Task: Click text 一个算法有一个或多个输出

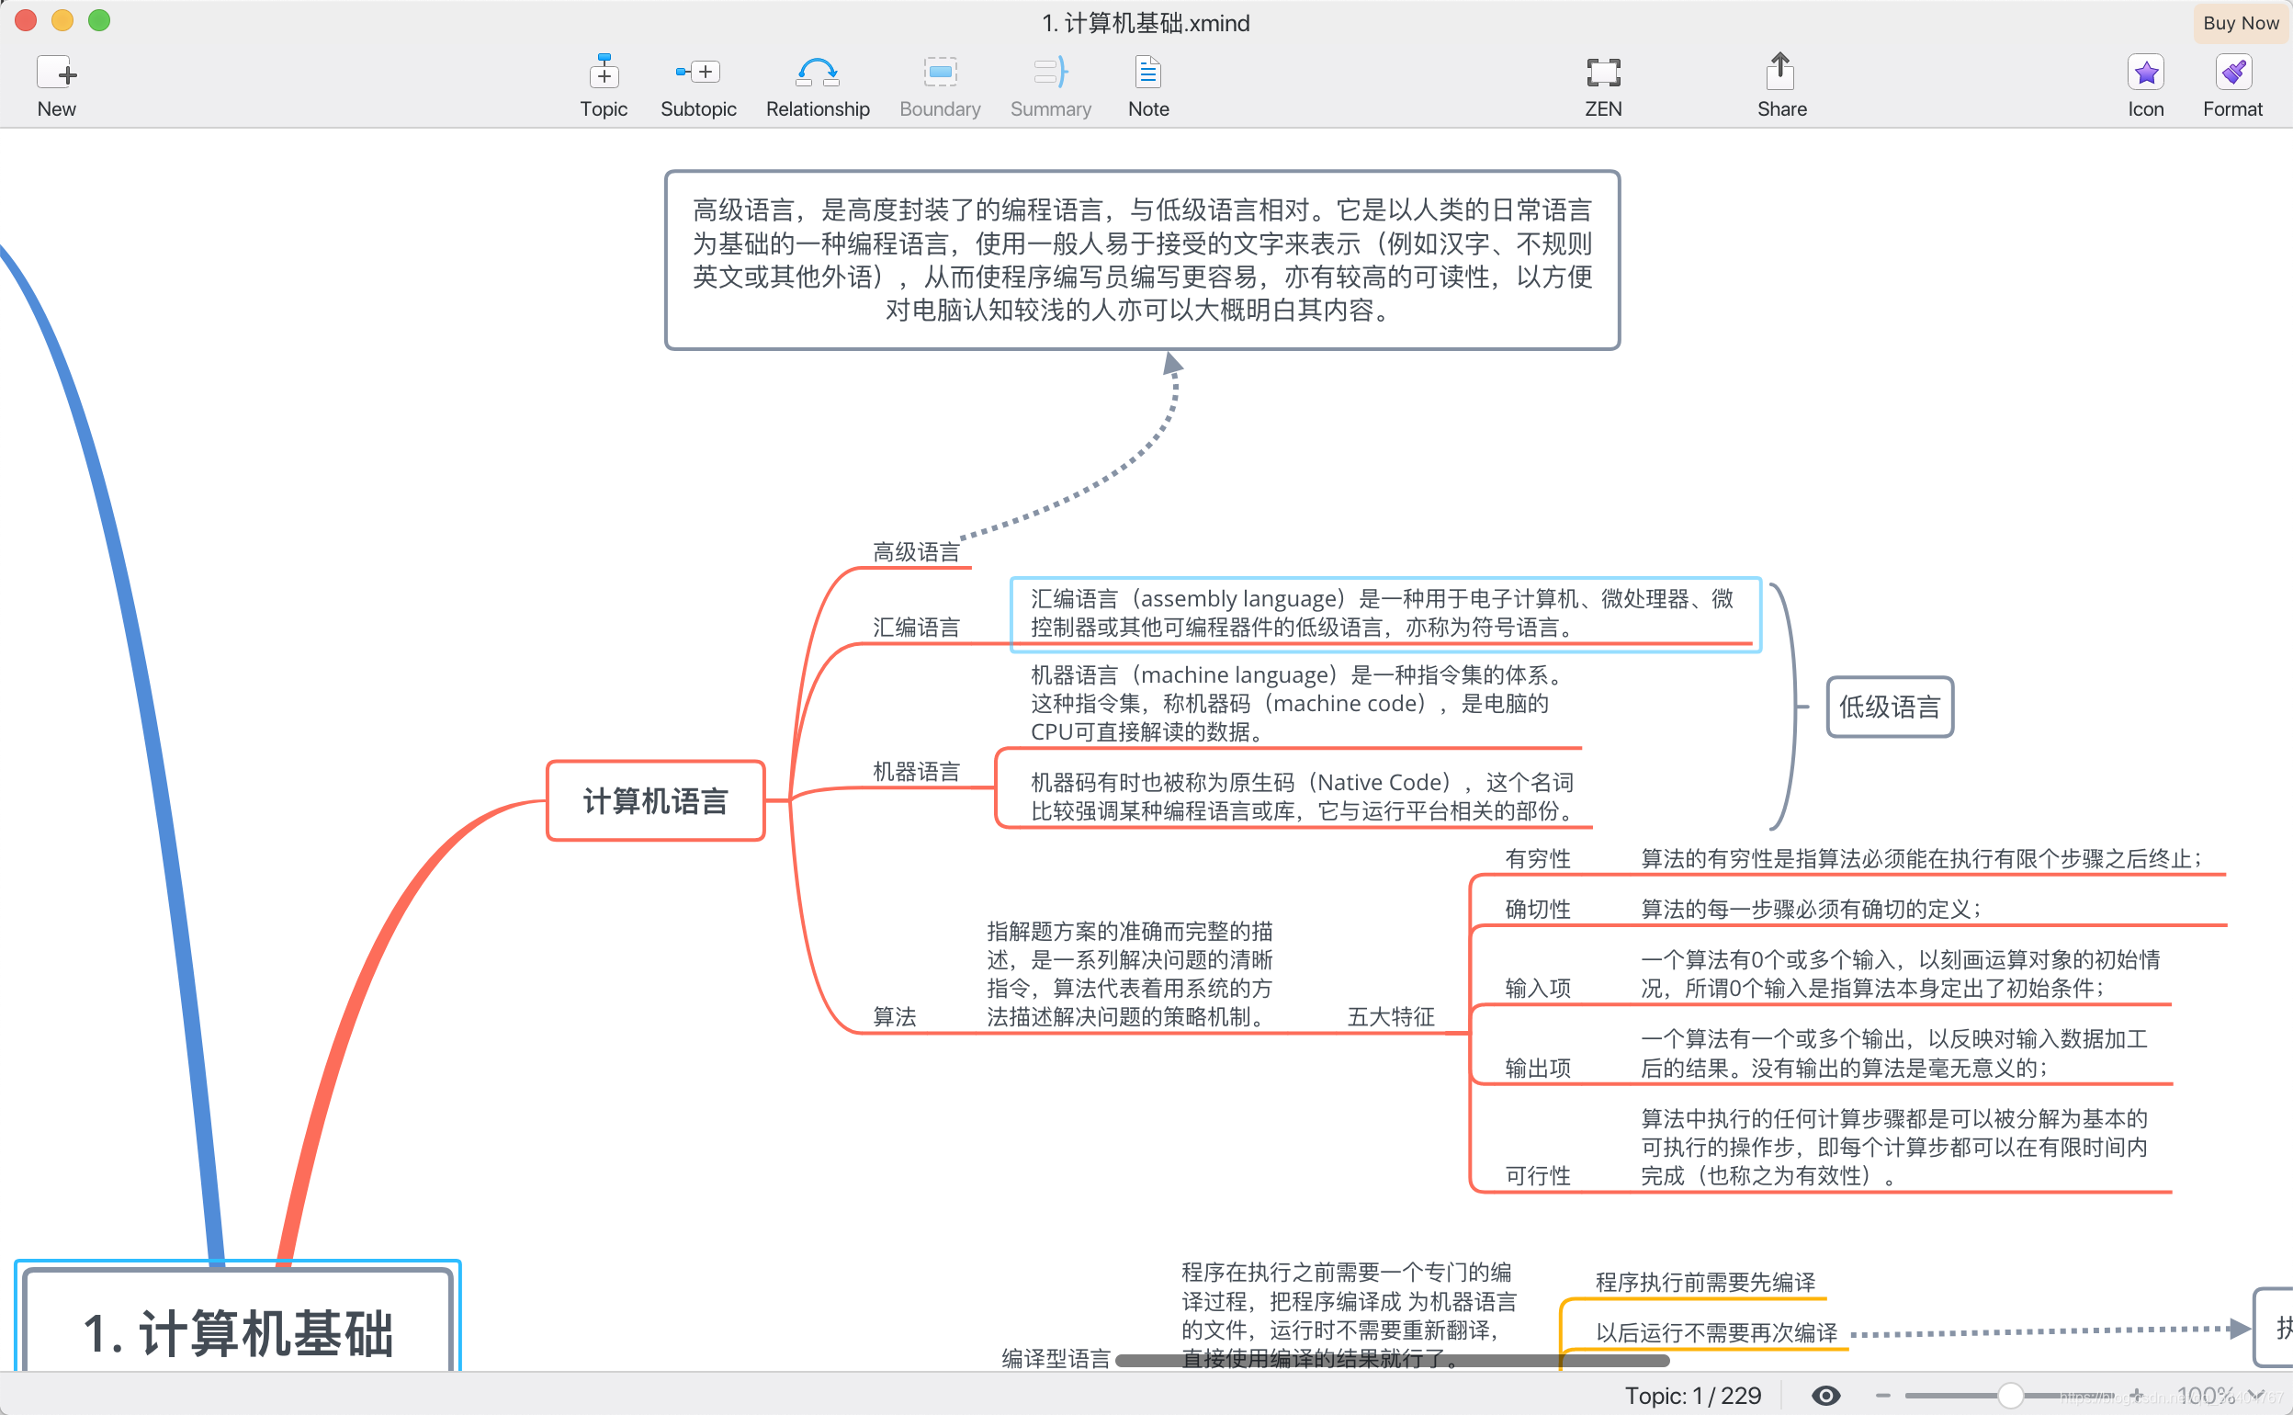Action: [1893, 1053]
